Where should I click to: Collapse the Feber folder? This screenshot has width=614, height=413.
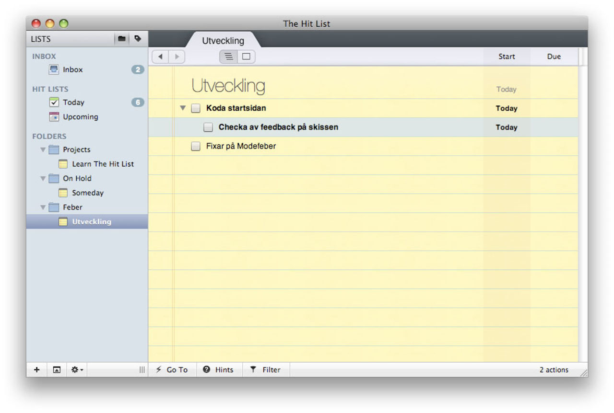(43, 207)
